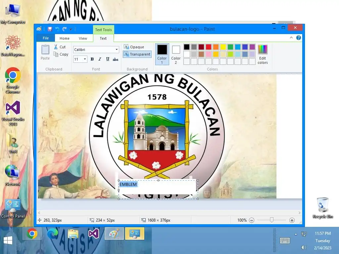Redo the action in Paint toolbar
This screenshot has width=339, height=254.
tap(65, 29)
